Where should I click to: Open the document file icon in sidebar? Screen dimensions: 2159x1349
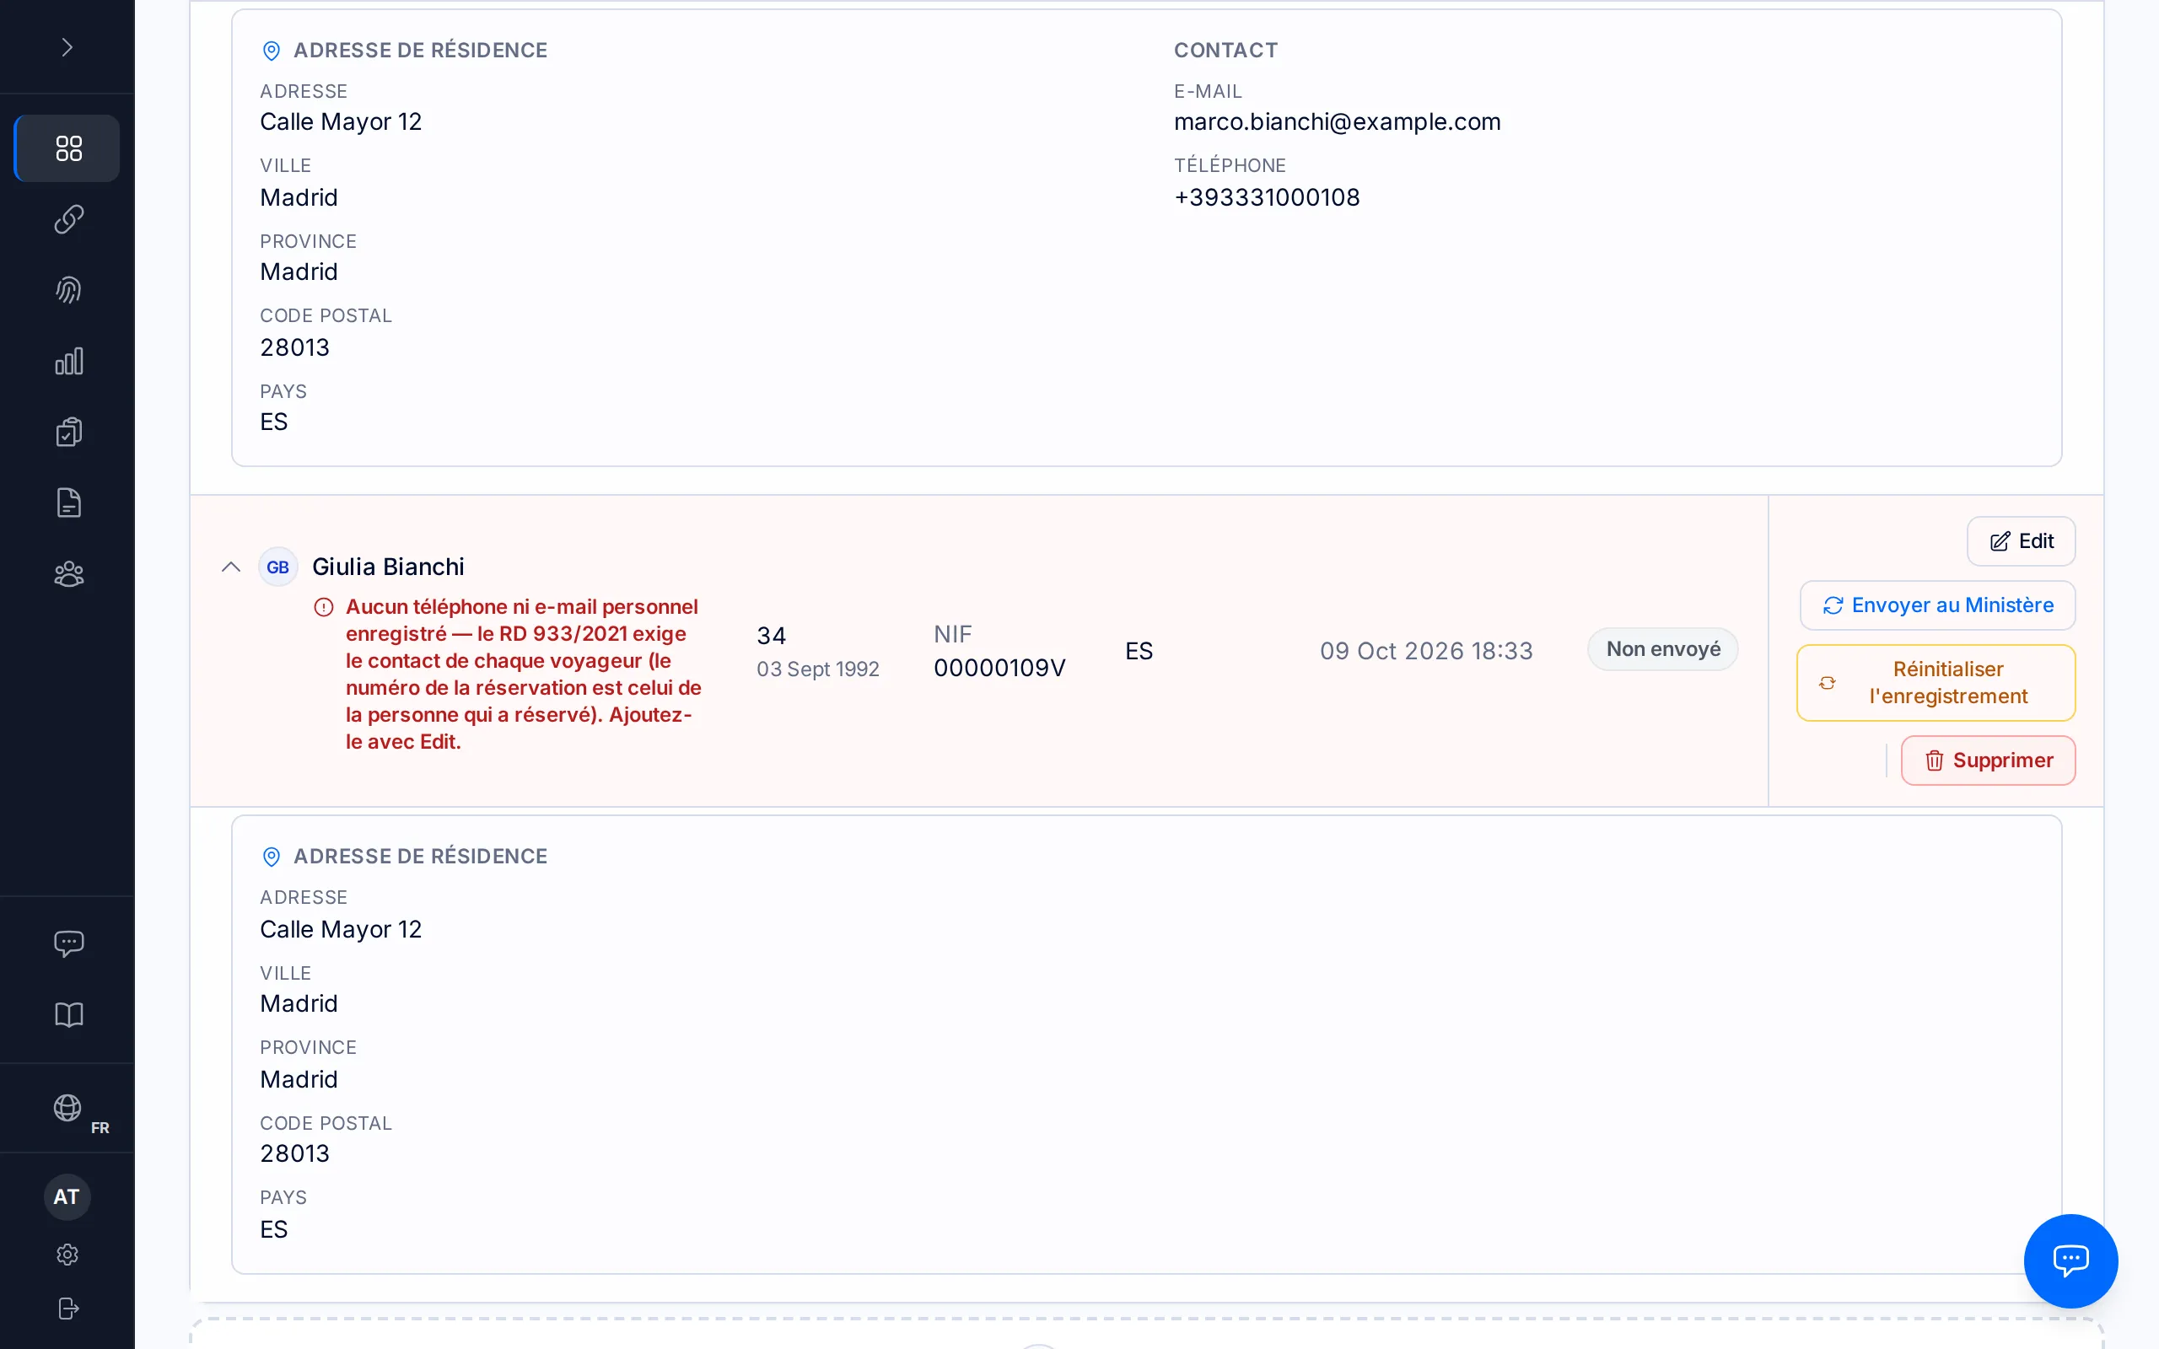click(68, 503)
